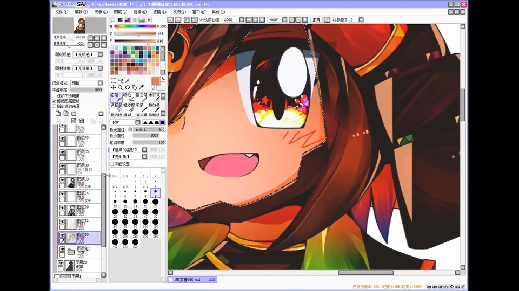Open the 200% zoom dropdown in toolbar
Image resolution: width=519 pixels, height=291 pixels.
tap(242, 20)
